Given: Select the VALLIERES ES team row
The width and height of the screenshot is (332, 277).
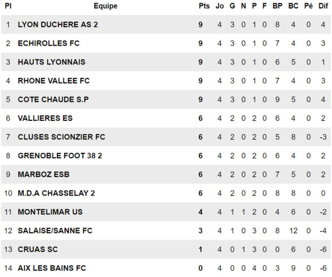Looking at the screenshot, I should [45, 118].
